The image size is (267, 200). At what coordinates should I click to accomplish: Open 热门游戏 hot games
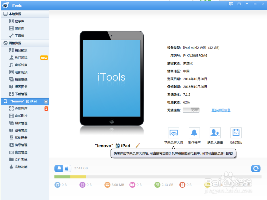click(21, 58)
